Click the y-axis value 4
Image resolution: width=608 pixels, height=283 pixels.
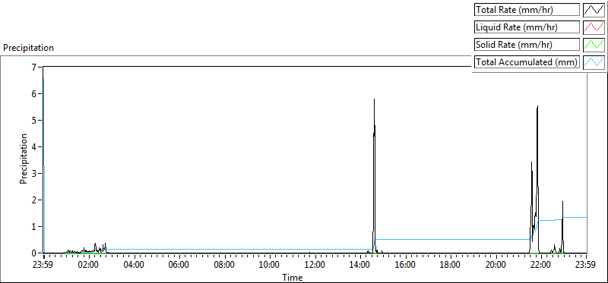pos(33,146)
